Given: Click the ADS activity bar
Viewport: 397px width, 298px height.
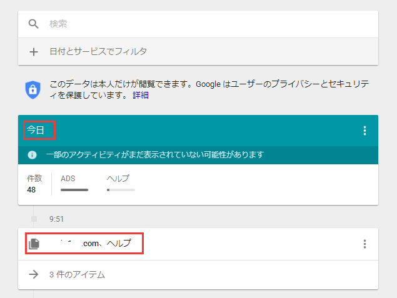Looking at the screenshot, I should click(x=74, y=189).
